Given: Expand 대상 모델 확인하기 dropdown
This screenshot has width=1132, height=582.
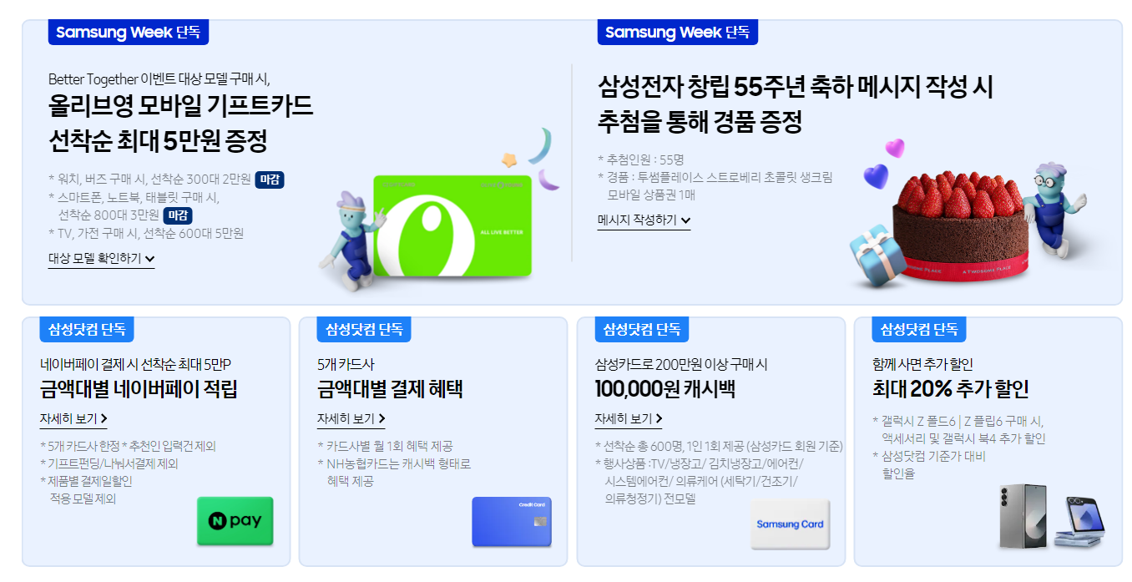Looking at the screenshot, I should point(101,259).
